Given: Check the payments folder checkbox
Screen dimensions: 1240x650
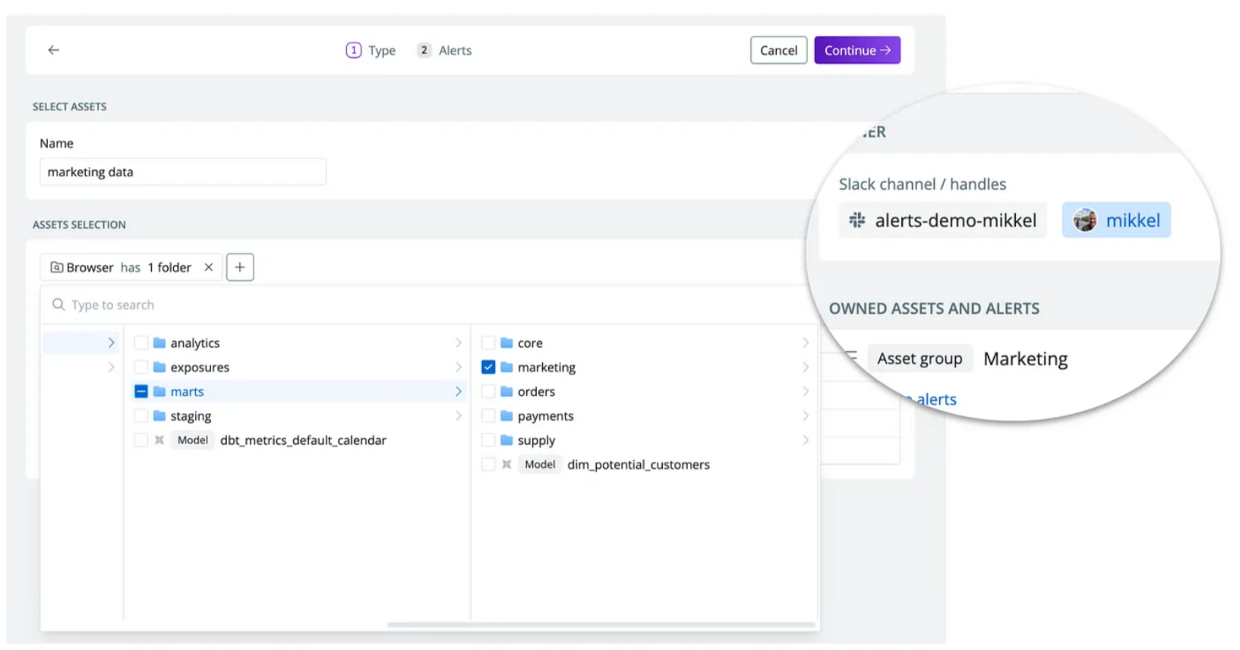Looking at the screenshot, I should point(488,416).
